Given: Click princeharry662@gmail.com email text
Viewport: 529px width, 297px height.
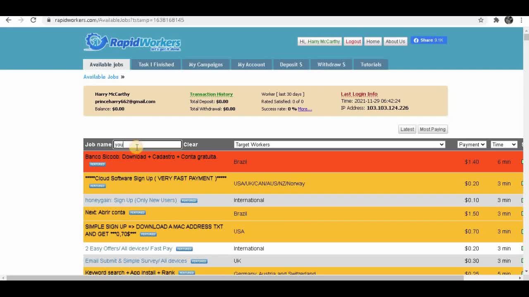Looking at the screenshot, I should click(125, 101).
